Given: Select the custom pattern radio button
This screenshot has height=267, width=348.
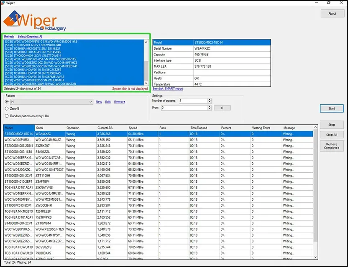Looking at the screenshot, I should pyautogui.click(x=7, y=102).
